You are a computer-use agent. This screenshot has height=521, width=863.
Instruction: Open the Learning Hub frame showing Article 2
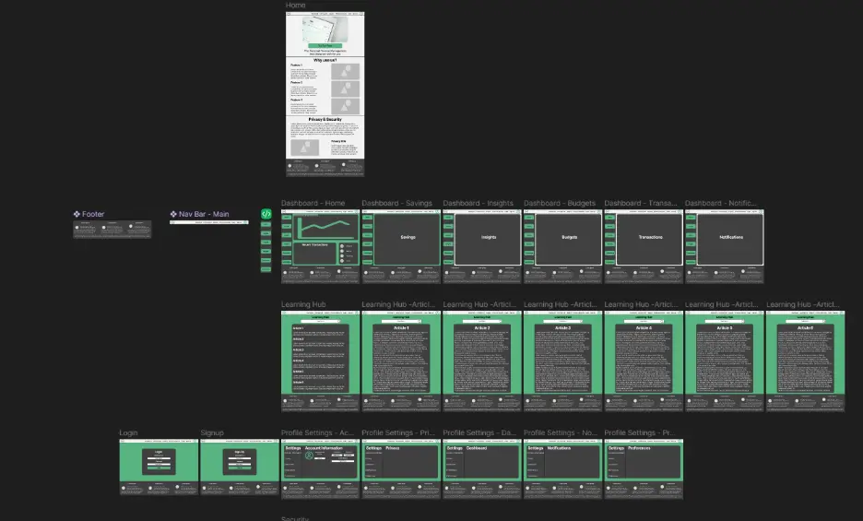[482, 361]
